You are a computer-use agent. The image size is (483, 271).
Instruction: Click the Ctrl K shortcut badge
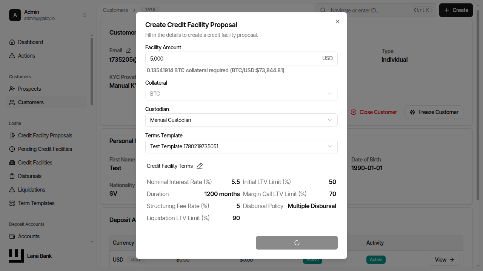[421, 10]
